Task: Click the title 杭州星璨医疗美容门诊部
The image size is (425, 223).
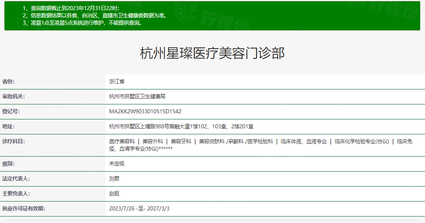Action: coord(212,53)
